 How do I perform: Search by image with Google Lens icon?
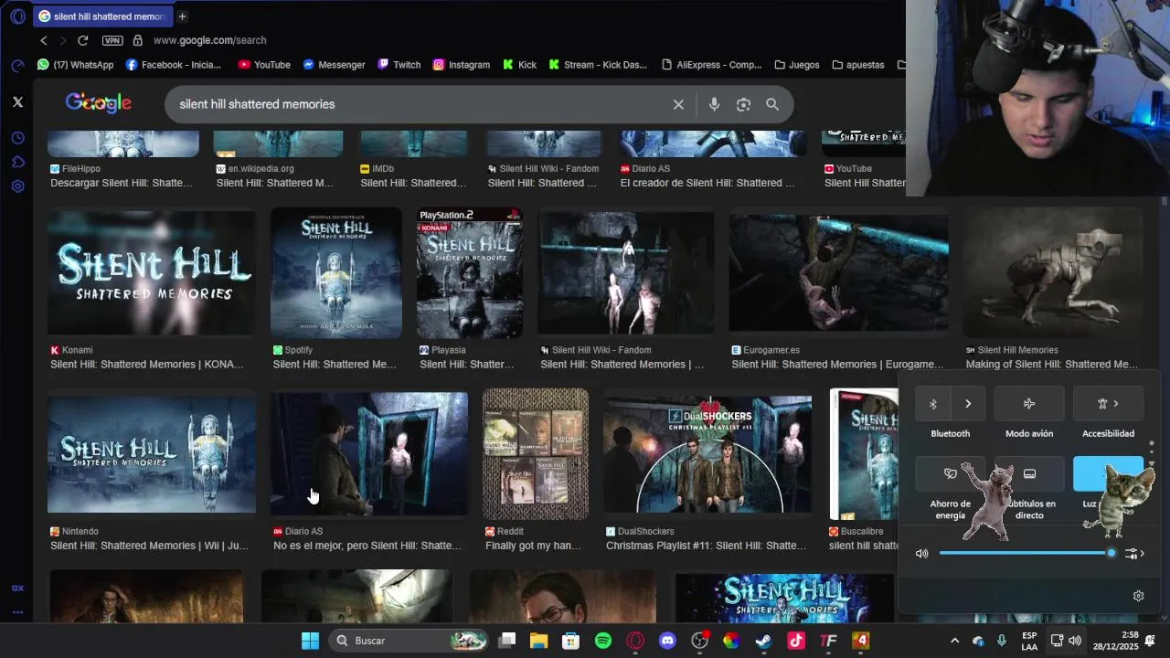(743, 104)
